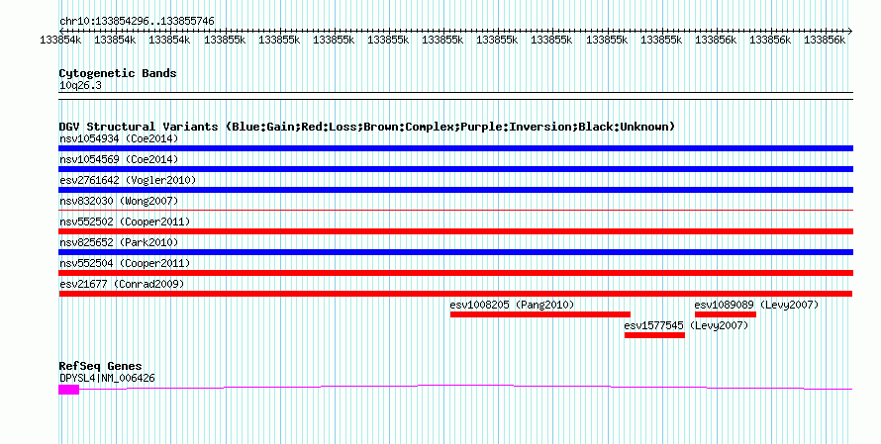Open the nsv552502 (Cooper2011) variant label
The height and width of the screenshot is (444, 881).
[125, 222]
